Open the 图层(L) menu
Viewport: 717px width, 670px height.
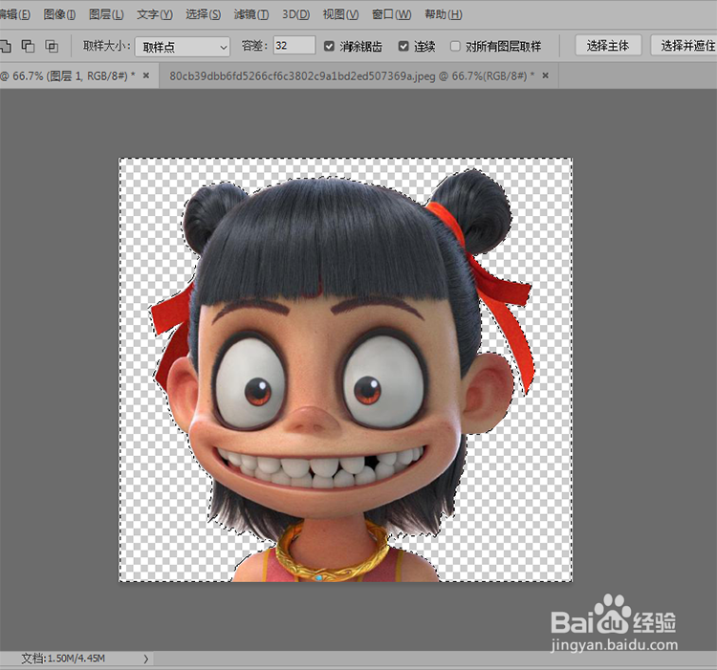(x=106, y=14)
